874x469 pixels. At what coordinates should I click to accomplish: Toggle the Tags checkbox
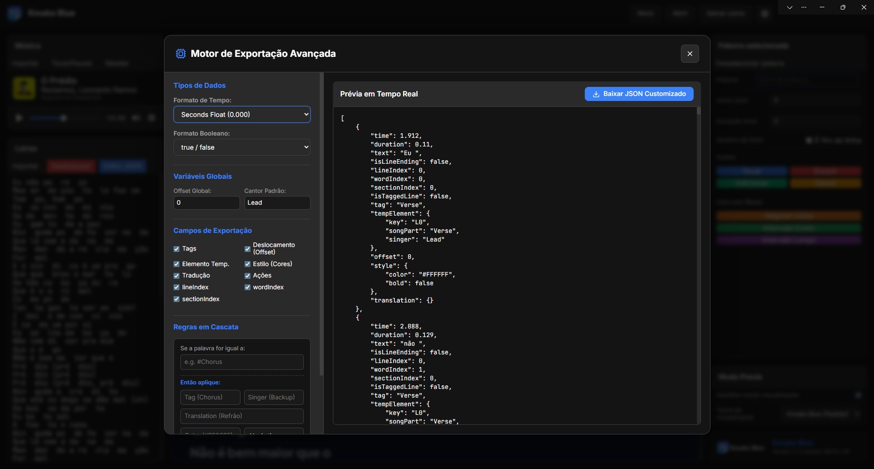[176, 249]
